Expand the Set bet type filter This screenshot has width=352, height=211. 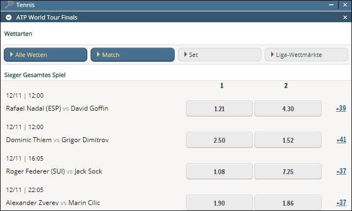(220, 55)
